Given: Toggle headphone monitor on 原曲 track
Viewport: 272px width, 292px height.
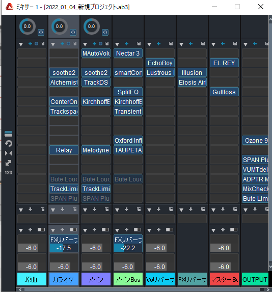Looking at the screenshot, I should pos(41,33).
